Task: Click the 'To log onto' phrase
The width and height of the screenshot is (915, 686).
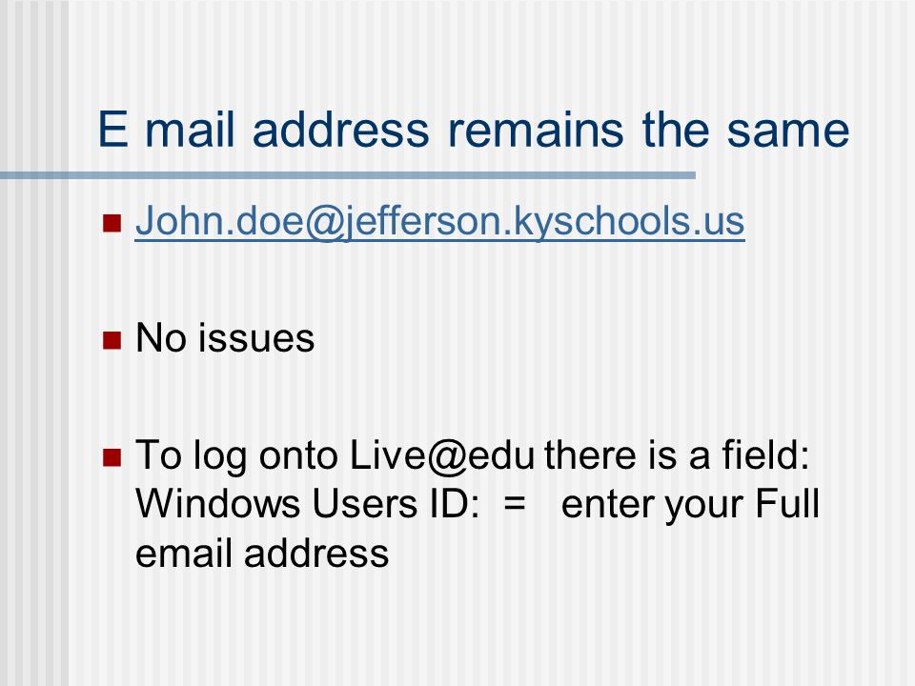Action: (x=237, y=455)
